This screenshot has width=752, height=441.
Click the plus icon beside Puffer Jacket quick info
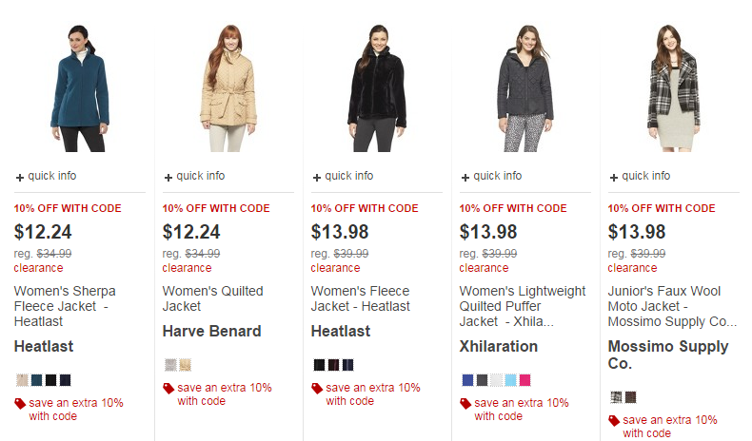[x=466, y=177]
